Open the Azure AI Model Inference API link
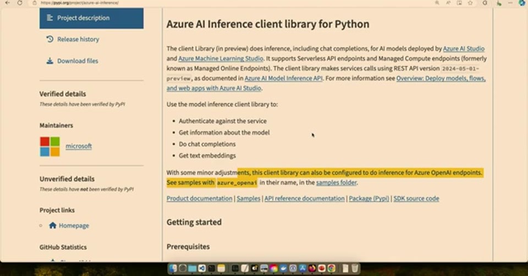The width and height of the screenshot is (528, 276). pos(284,78)
